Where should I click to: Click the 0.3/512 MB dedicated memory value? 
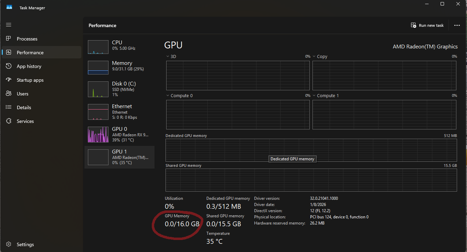click(x=224, y=206)
